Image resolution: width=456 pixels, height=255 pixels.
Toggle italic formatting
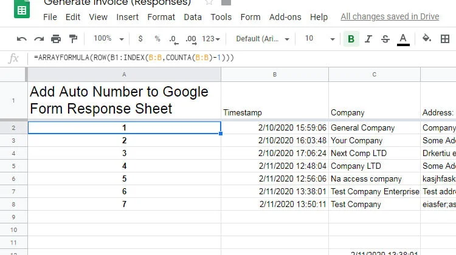[x=368, y=39]
